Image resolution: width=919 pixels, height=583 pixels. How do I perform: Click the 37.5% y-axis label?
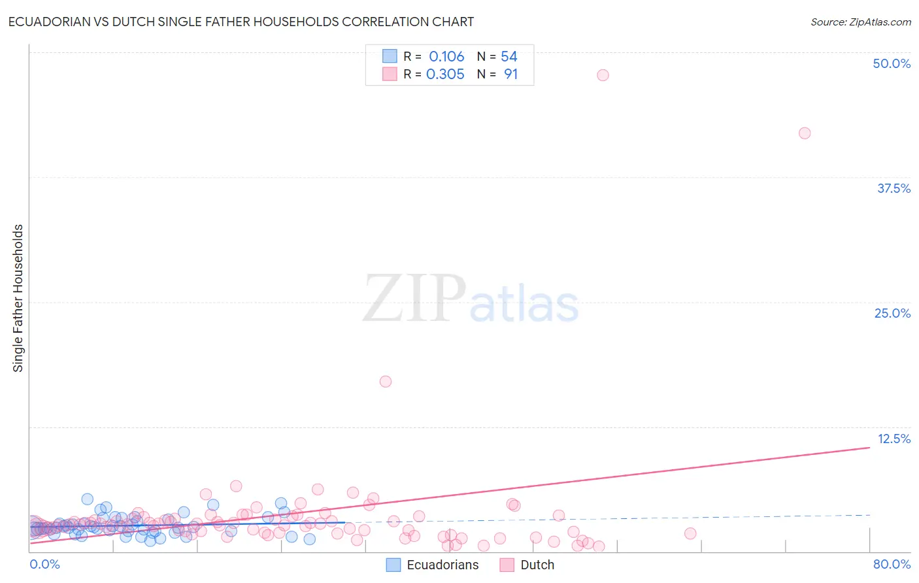(894, 188)
